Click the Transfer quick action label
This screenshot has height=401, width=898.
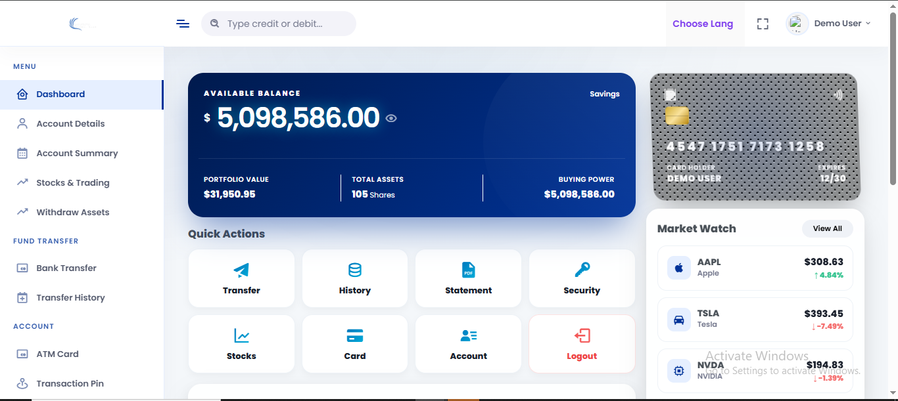[x=241, y=290]
